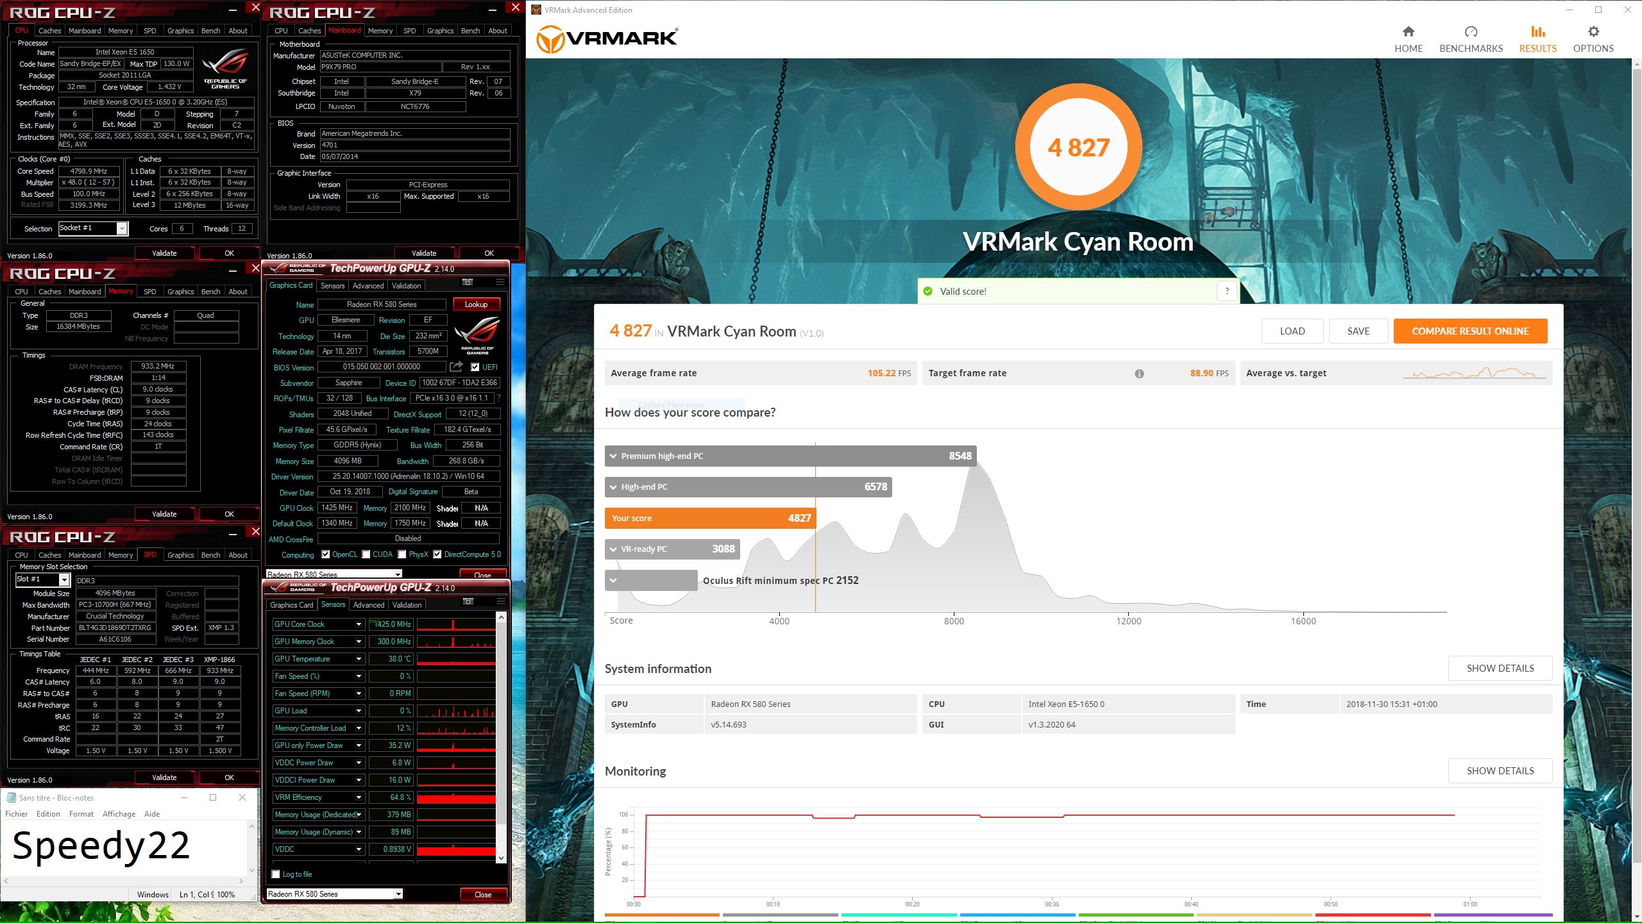Toggle the CUDA checkbox
Screen dimensions: 1642x923
[366, 554]
